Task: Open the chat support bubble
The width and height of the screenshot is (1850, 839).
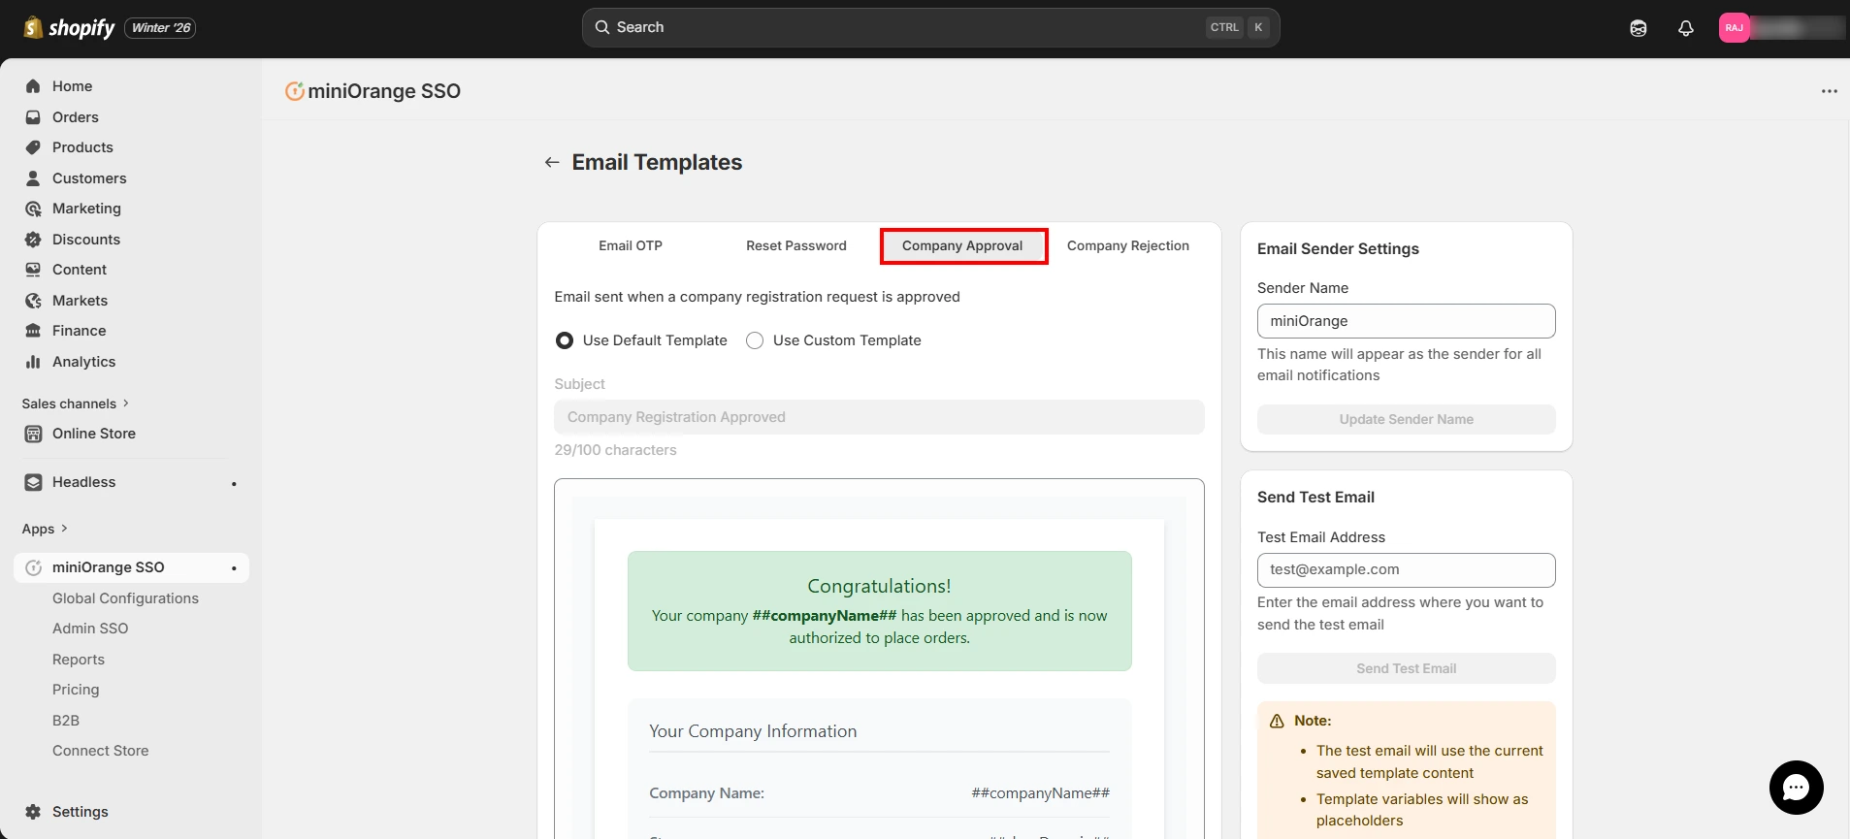Action: tap(1797, 788)
